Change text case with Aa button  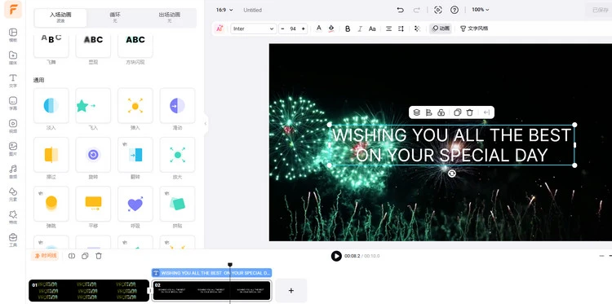tap(372, 29)
